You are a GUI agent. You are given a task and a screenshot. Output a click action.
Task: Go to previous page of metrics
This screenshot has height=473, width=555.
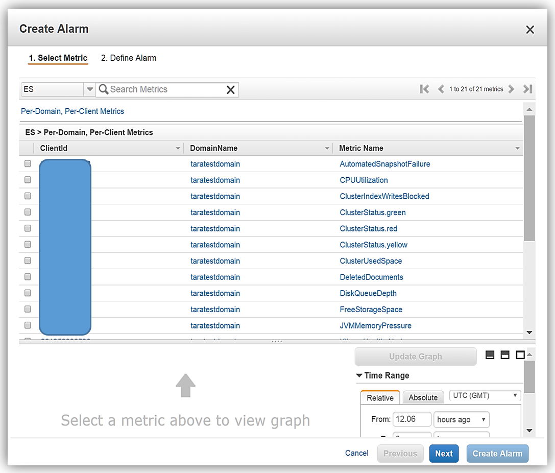pos(441,89)
